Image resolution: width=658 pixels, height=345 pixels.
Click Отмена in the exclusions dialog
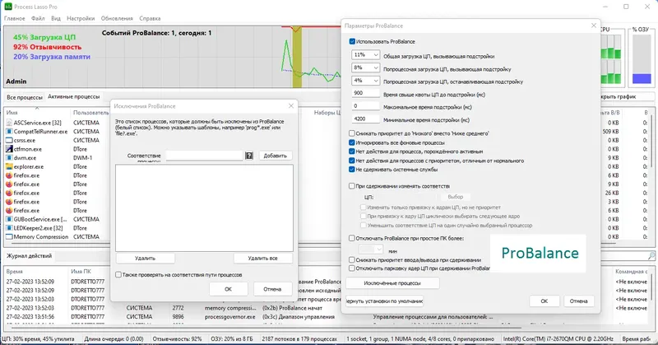[x=272, y=289]
